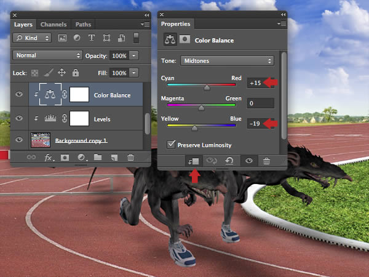Click the Color Balance layer adjustment thumbnail
Screen dimensions: 369x277
(x=50, y=94)
